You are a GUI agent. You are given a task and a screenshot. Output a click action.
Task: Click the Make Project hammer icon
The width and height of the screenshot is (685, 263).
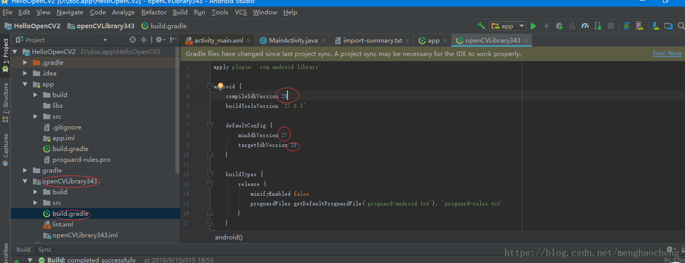(481, 26)
